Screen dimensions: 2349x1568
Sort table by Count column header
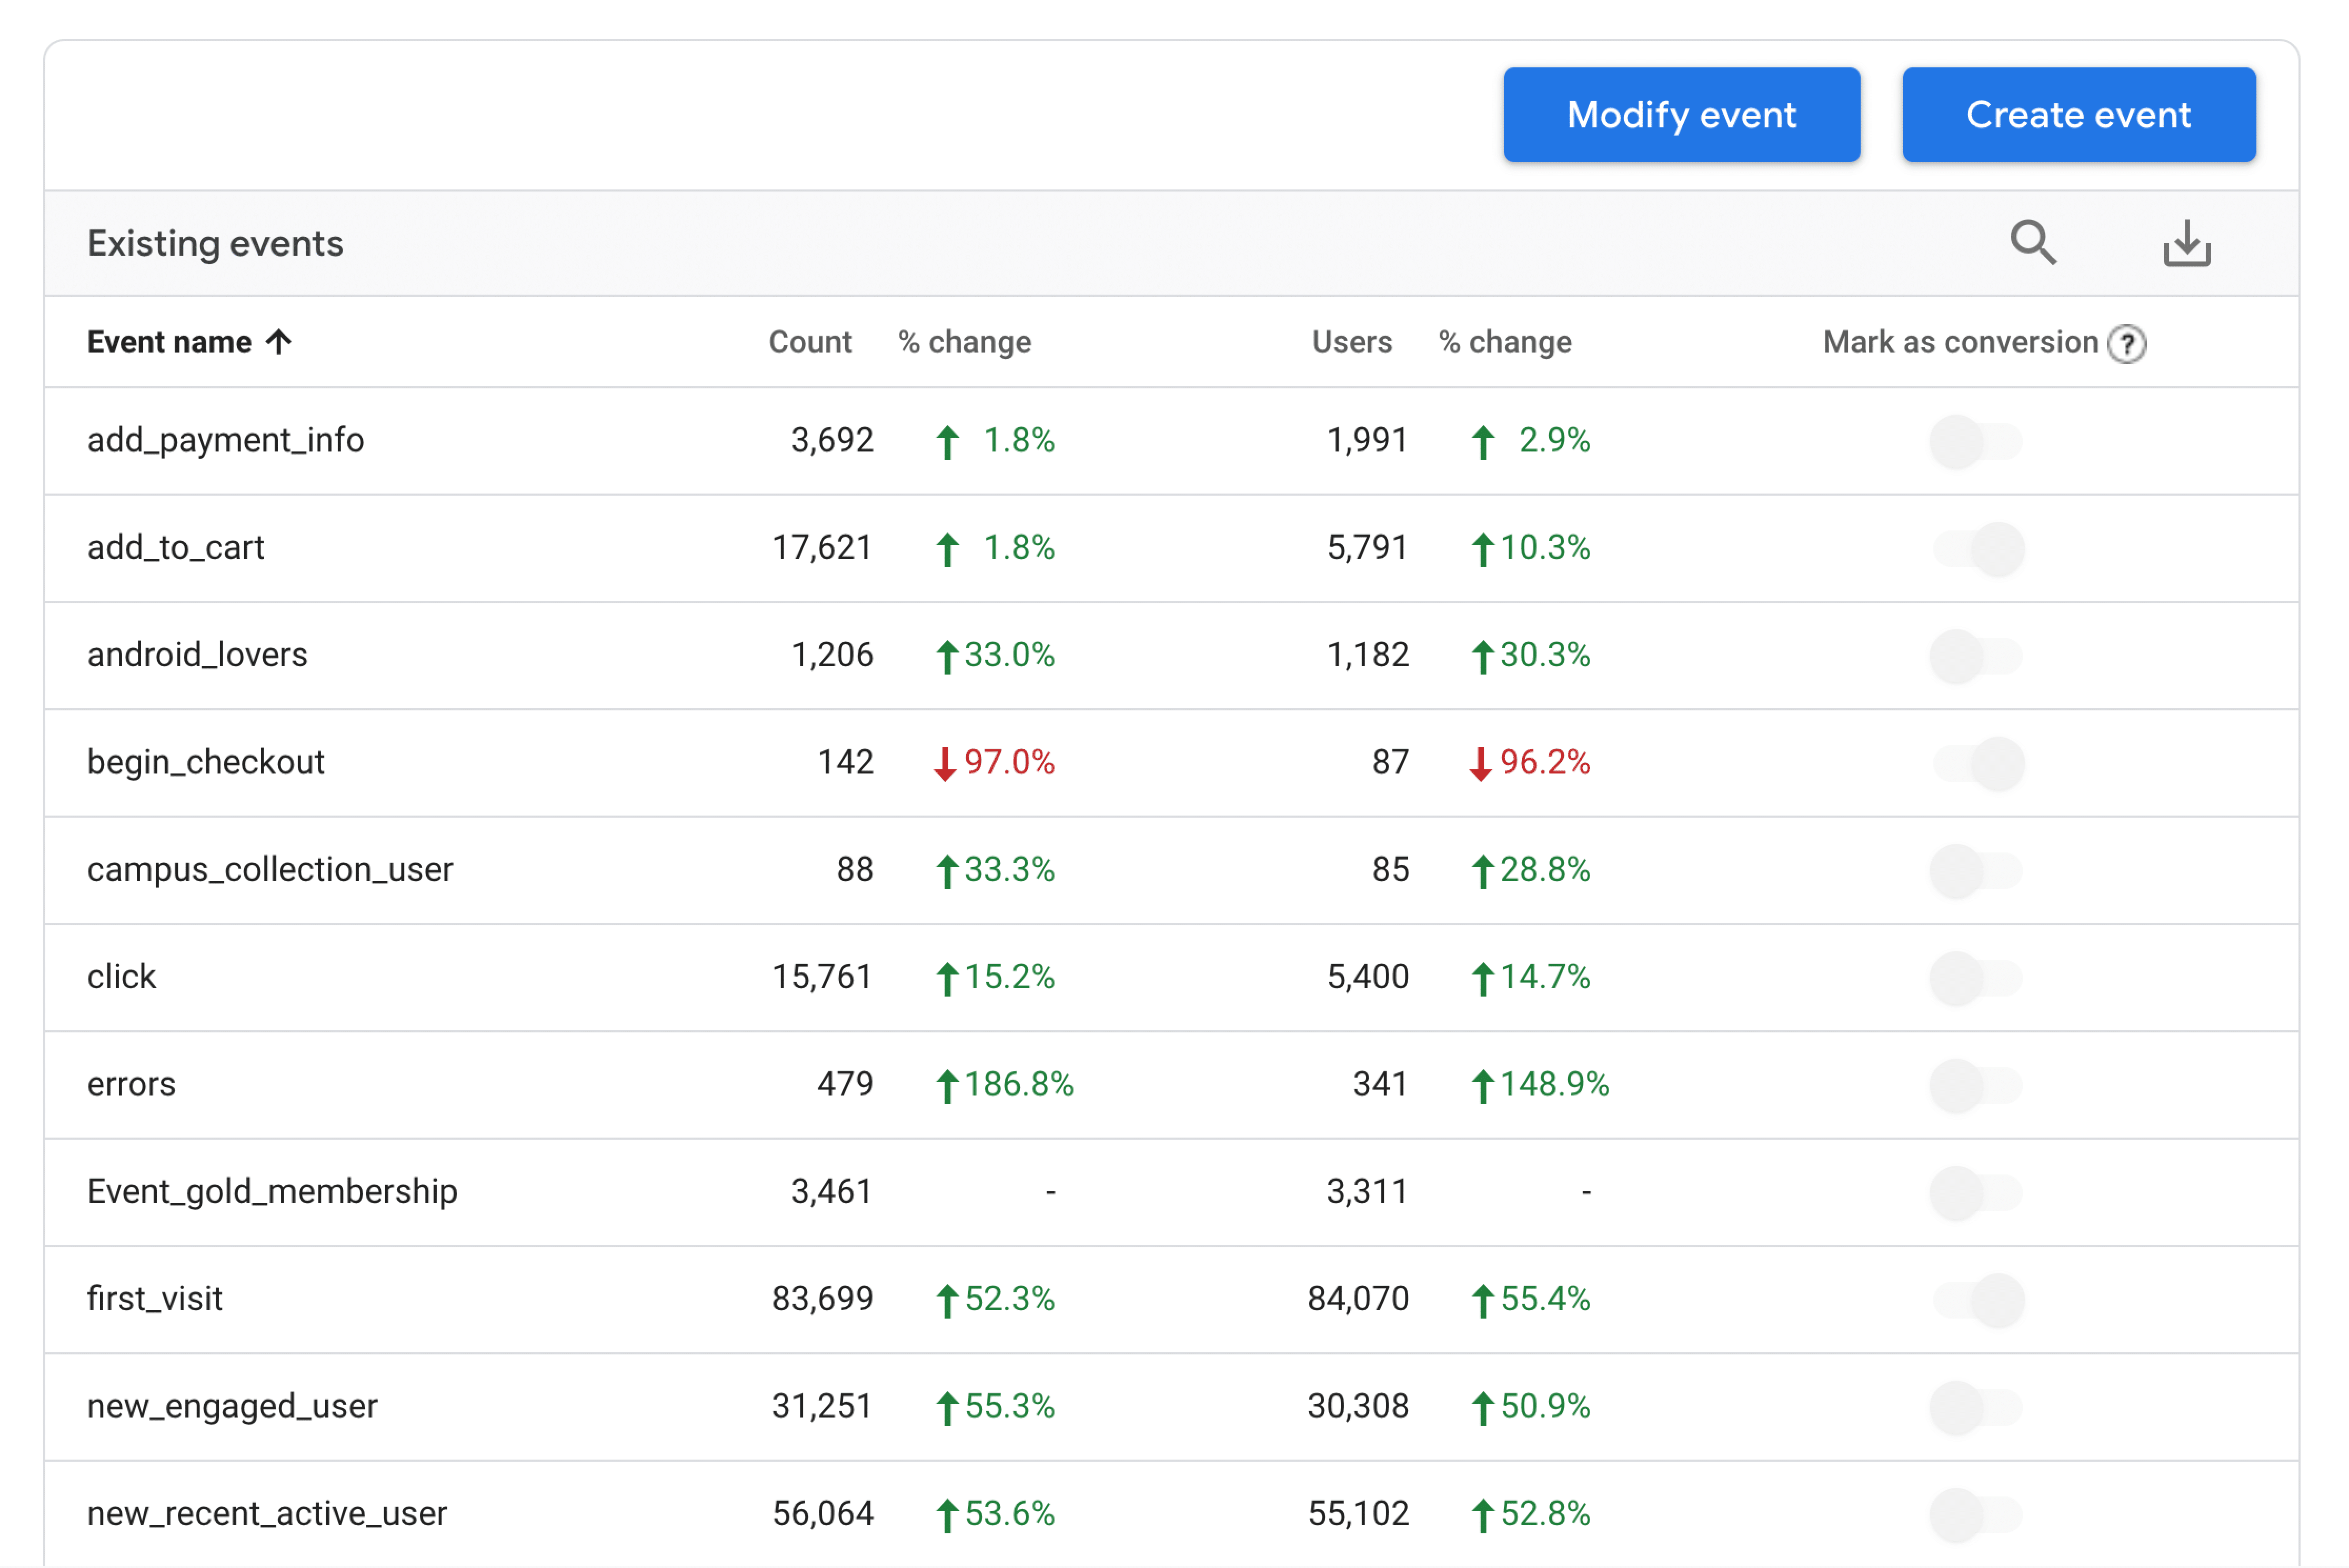pos(809,342)
